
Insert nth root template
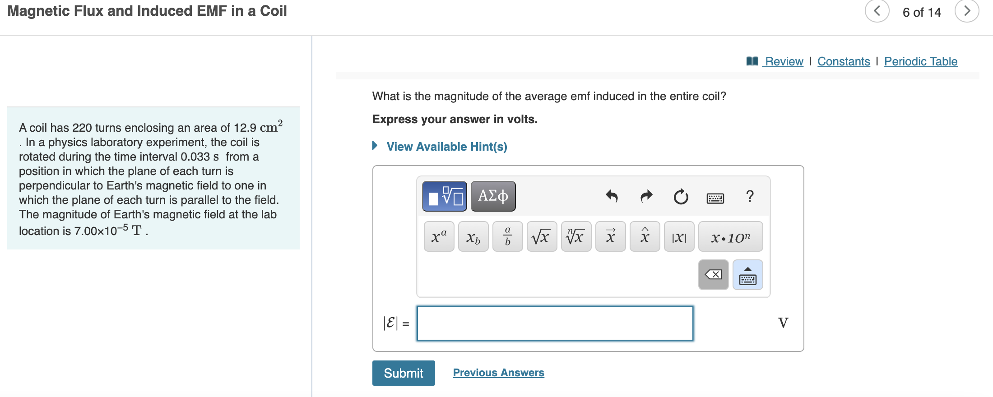tap(576, 236)
